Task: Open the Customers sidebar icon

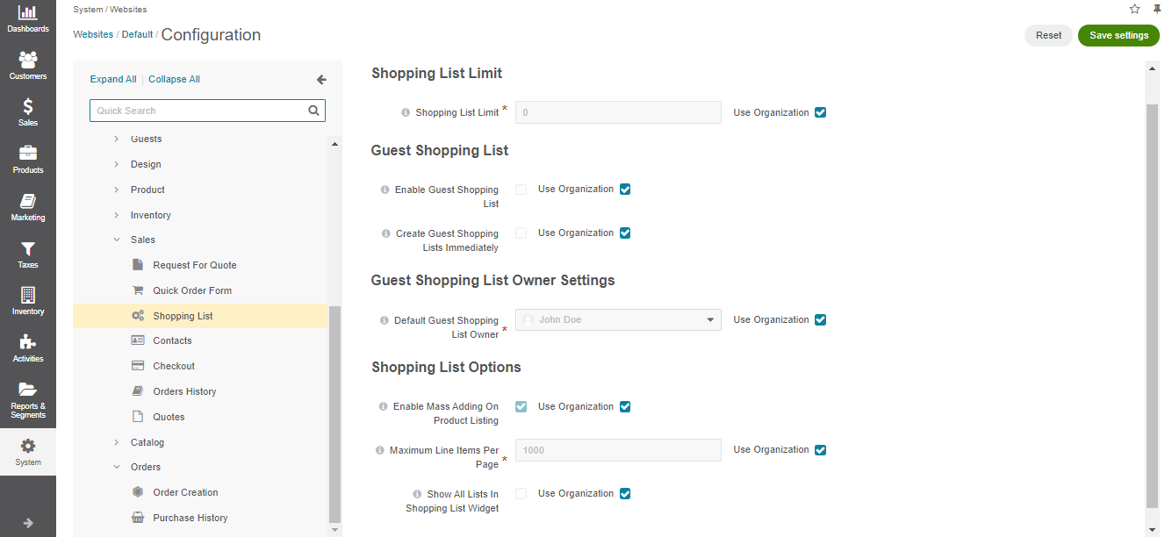Action: coord(28,60)
